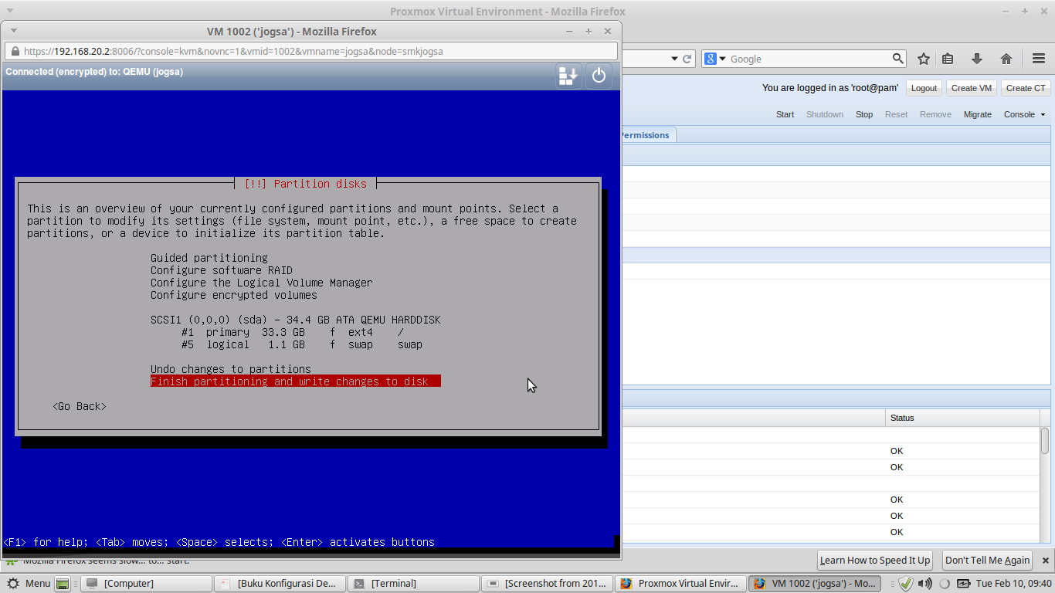Switch to Screenshot taskbar window
Image resolution: width=1055 pixels, height=593 pixels.
click(548, 583)
